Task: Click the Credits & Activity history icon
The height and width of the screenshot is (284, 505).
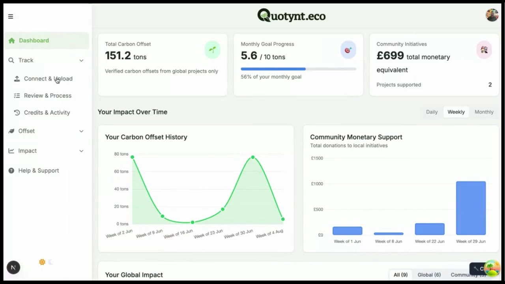Action: [17, 113]
